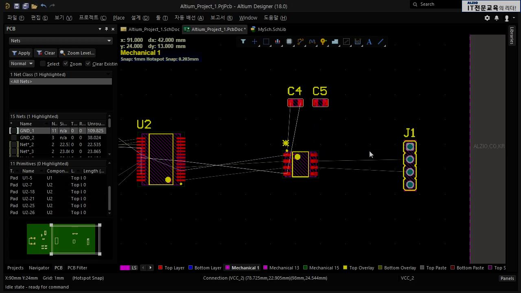This screenshot has width=521, height=293.
Task: Click the magenta current layer color swatch
Action: [125, 268]
